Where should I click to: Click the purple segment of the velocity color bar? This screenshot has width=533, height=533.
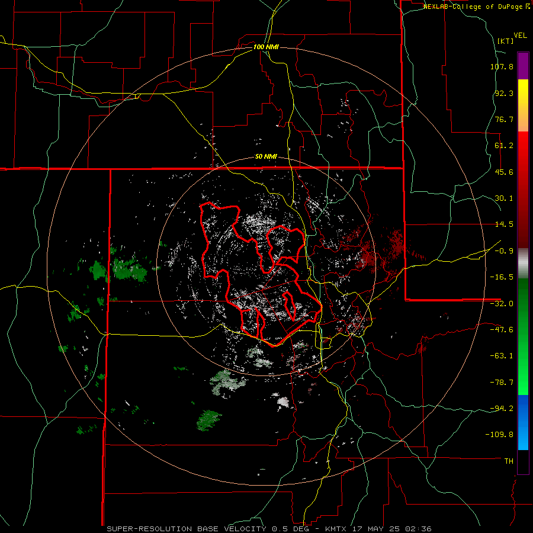click(x=523, y=66)
